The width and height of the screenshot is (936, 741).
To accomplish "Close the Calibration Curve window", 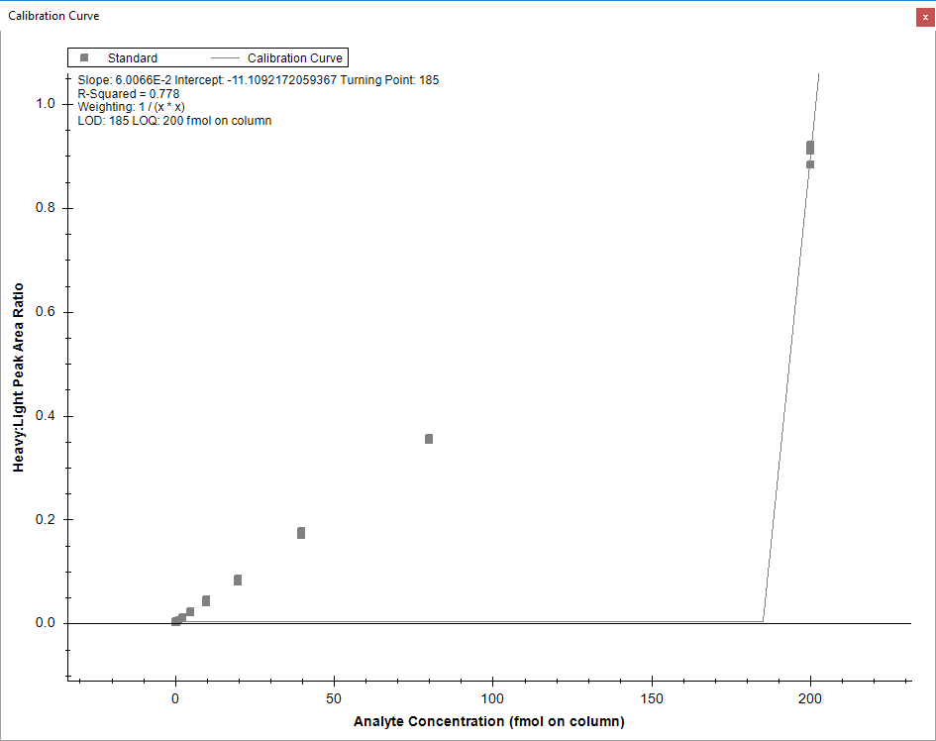I will (925, 17).
